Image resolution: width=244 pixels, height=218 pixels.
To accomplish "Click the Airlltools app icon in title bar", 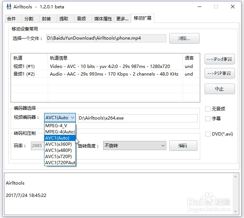I will tap(9, 7).
